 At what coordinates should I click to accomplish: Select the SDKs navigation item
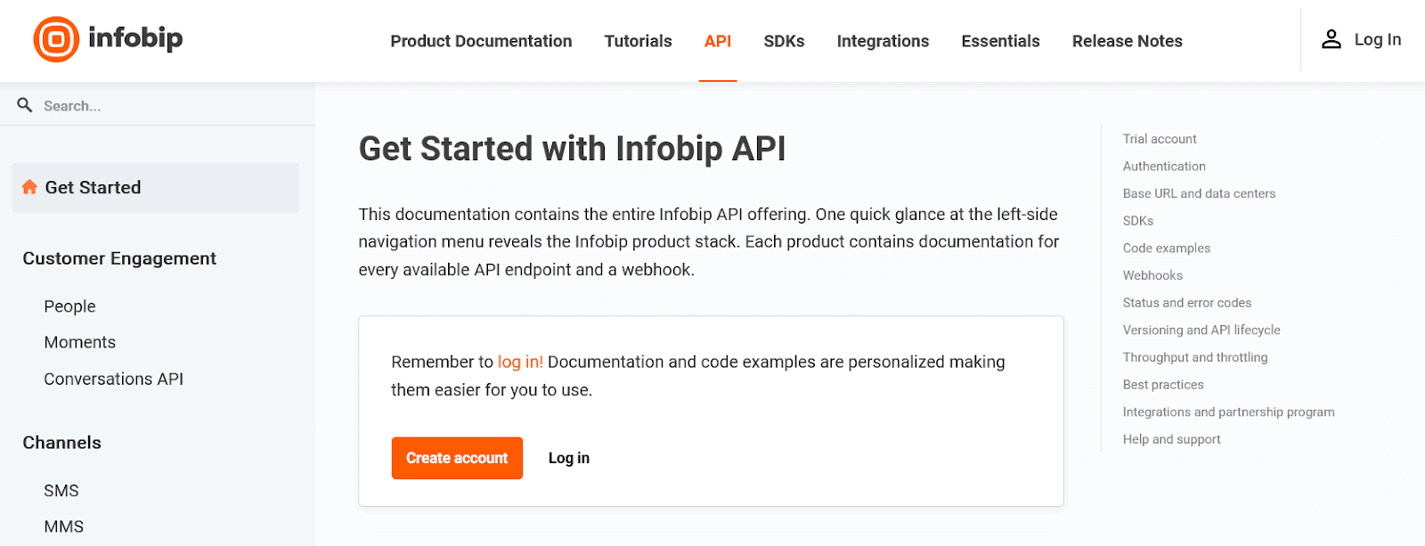tap(784, 41)
